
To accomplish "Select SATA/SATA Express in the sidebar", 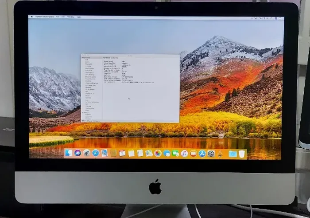I will (x=92, y=102).
